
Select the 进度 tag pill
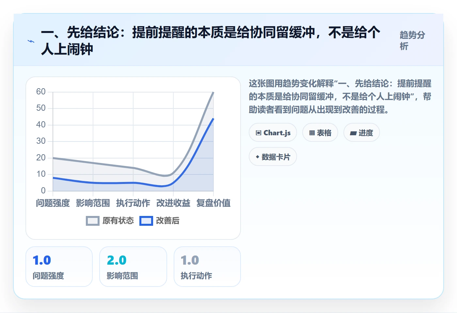[362, 133]
